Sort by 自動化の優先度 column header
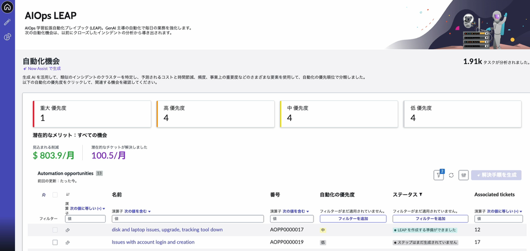Image resolution: width=530 pixels, height=251 pixels. [x=337, y=195]
